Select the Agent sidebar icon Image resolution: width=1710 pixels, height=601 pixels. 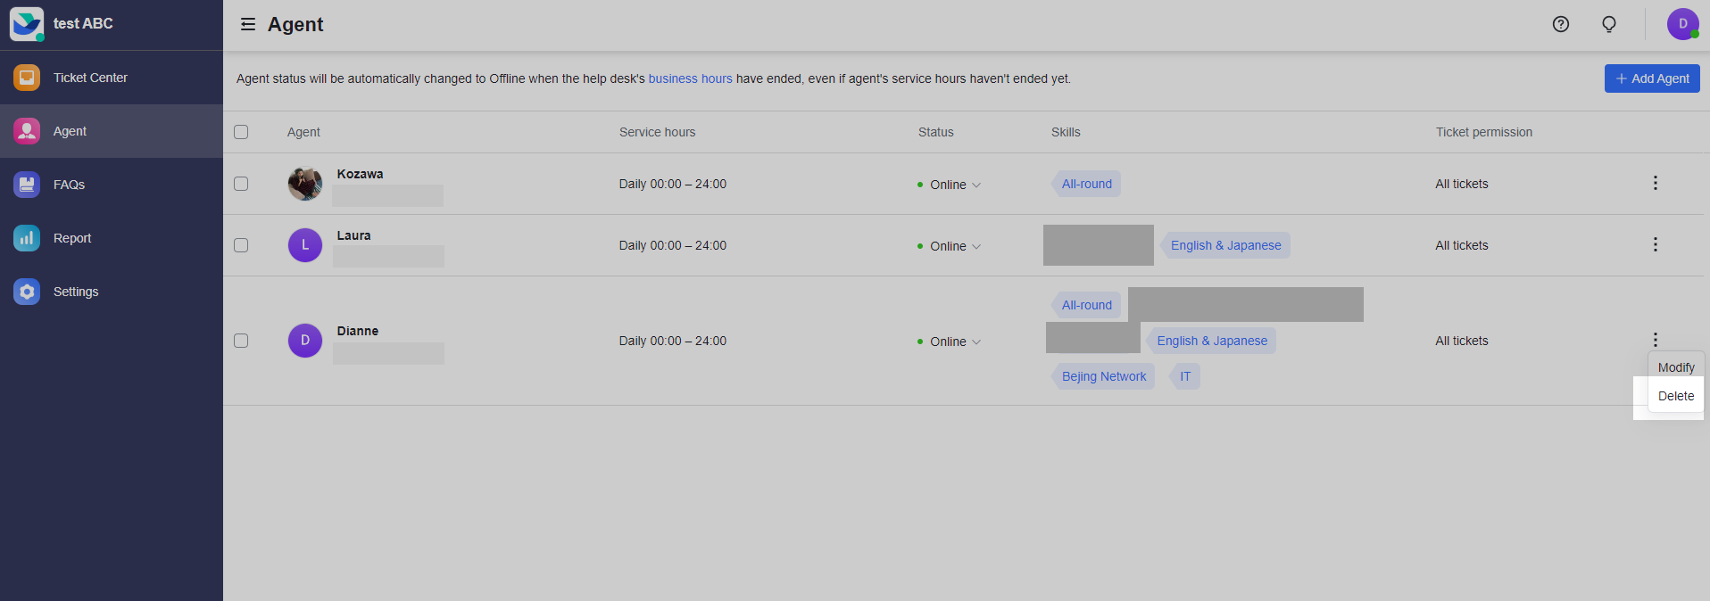[27, 131]
